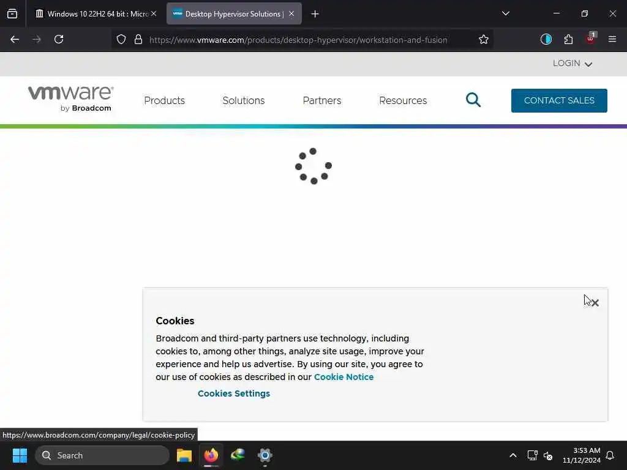
Task: Open the Solutions menu
Action: (x=244, y=101)
